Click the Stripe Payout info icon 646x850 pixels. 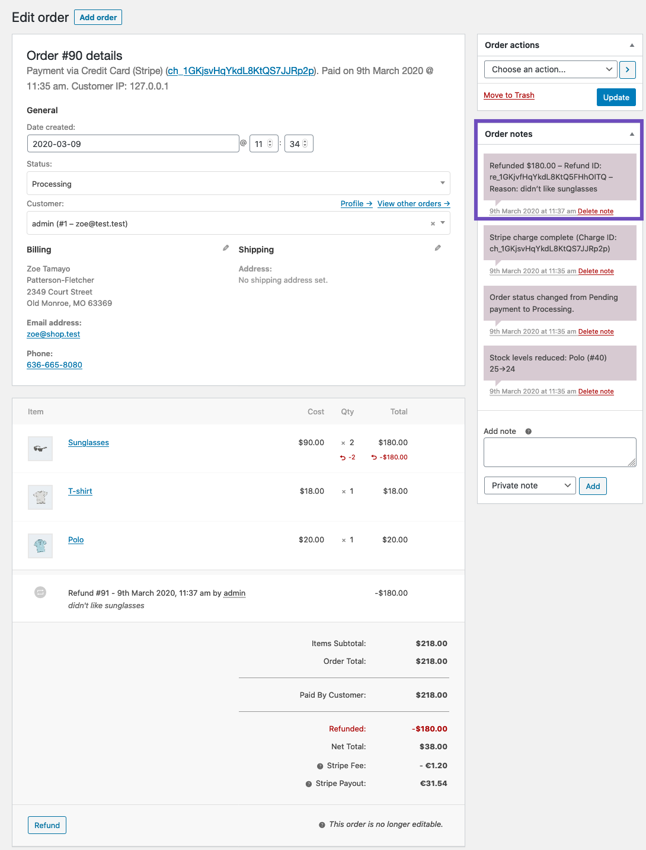coord(308,783)
